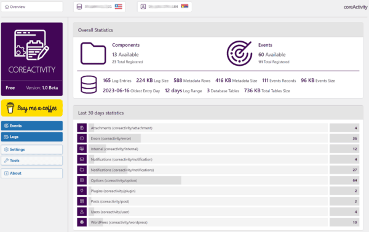Click 13 Available components text
This screenshot has height=232, width=369.
point(125,55)
